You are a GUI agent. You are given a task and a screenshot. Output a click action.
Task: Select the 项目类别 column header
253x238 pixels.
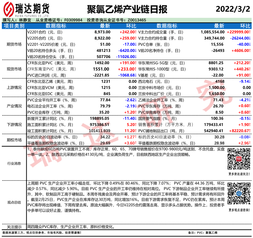click(14, 26)
